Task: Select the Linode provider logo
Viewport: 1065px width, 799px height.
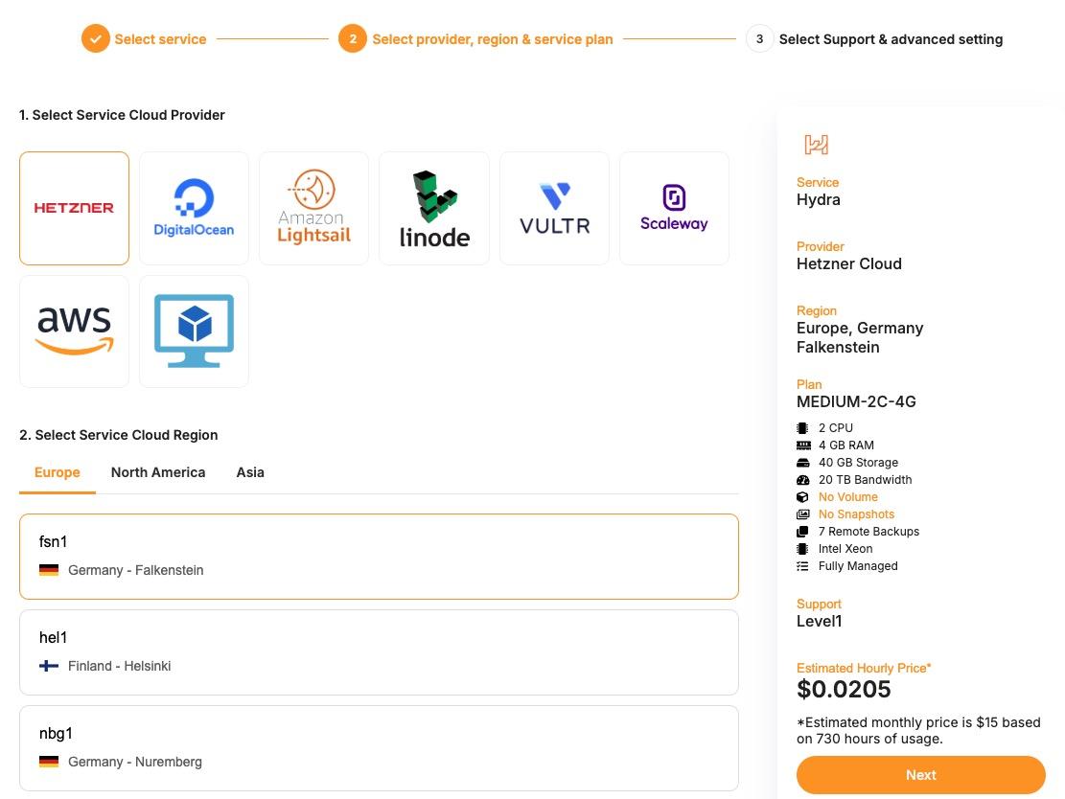Action: (433, 208)
